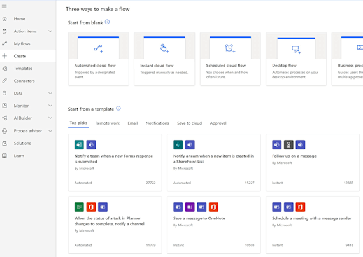Click the 'Three ways to make a flow' heading
363x257 pixels.
click(97, 9)
